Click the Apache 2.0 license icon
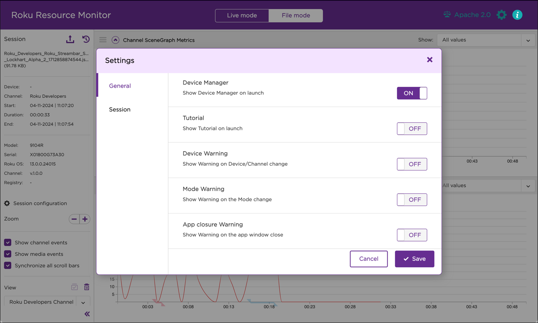This screenshot has height=323, width=538. pyautogui.click(x=447, y=14)
